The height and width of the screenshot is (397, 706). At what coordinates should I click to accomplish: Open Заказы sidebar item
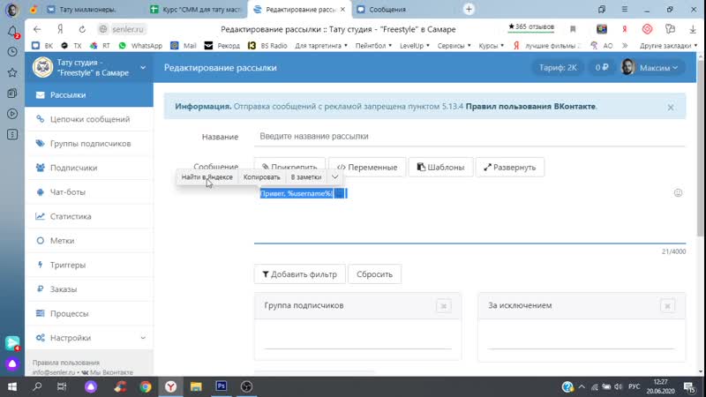click(x=89, y=289)
